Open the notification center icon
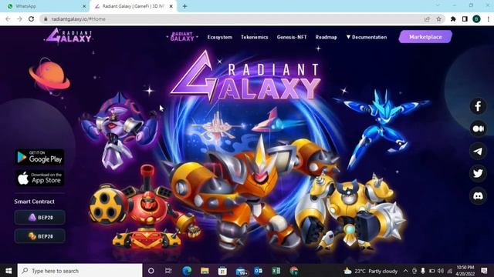The width and height of the screenshot is (494, 277). (484, 271)
